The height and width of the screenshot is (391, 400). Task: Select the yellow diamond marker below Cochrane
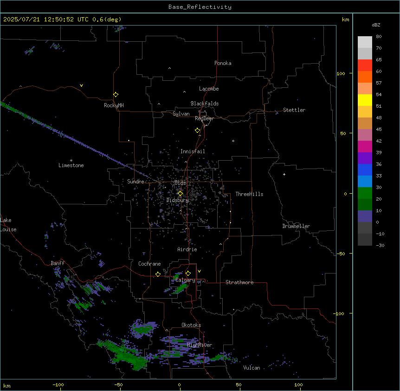[x=158, y=274]
